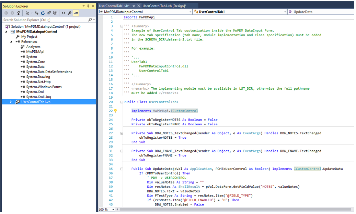
Task: Collapse the DBW_FNAME_TextChanged Sub outline
Action: tap(122, 151)
